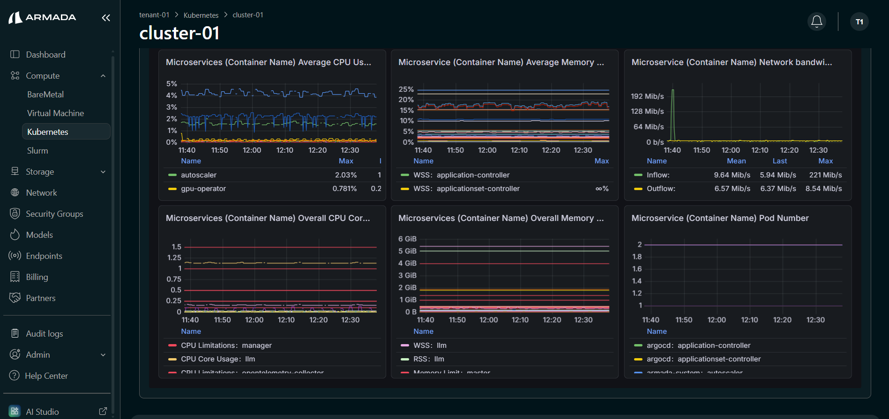Image resolution: width=889 pixels, height=419 pixels.
Task: Go to tenant-01 breadcrumb
Action: pyautogui.click(x=154, y=15)
